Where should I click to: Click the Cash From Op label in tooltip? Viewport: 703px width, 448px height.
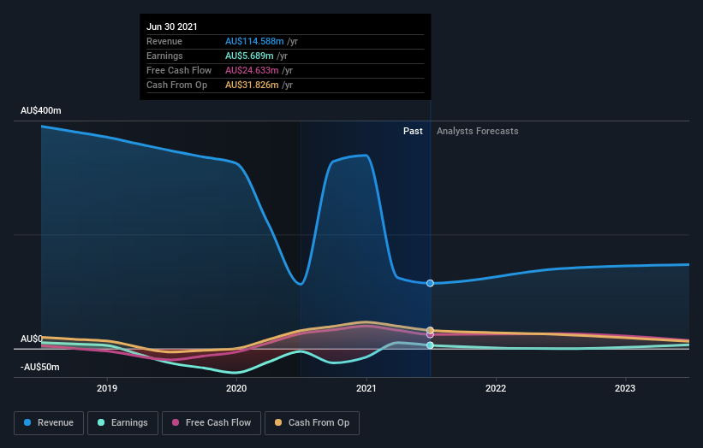[176, 85]
